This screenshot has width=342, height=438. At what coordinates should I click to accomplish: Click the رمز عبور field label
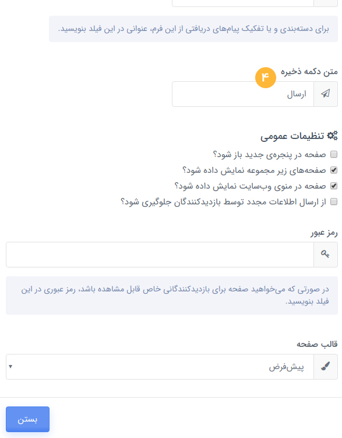324,232
